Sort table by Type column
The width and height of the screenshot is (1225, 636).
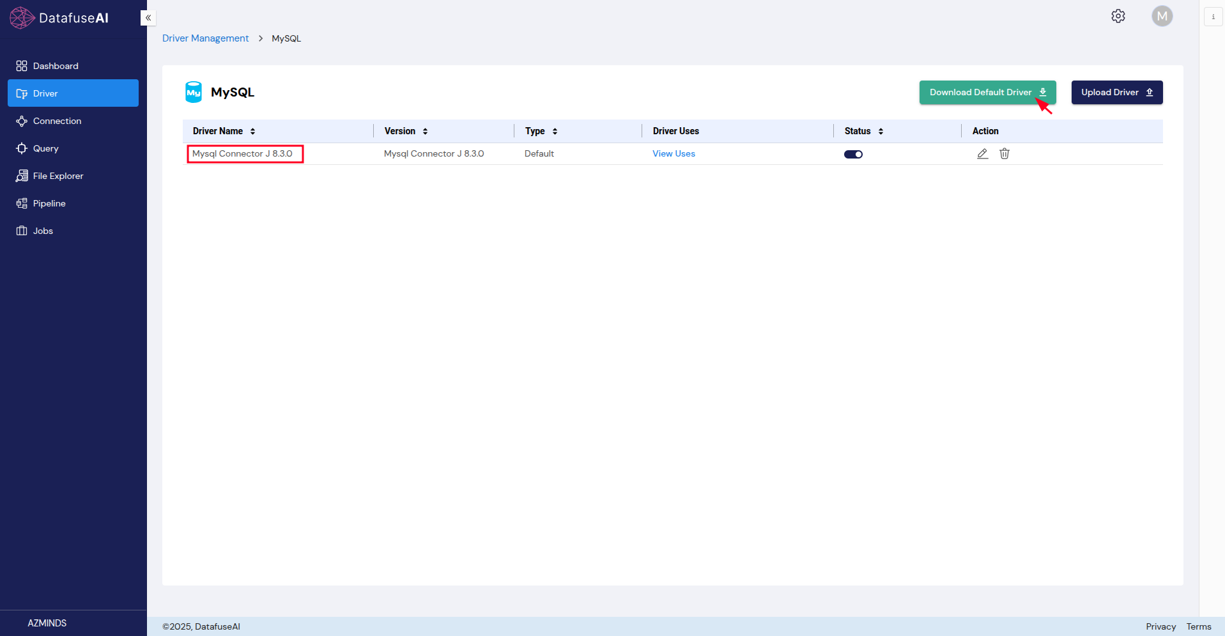tap(555, 131)
